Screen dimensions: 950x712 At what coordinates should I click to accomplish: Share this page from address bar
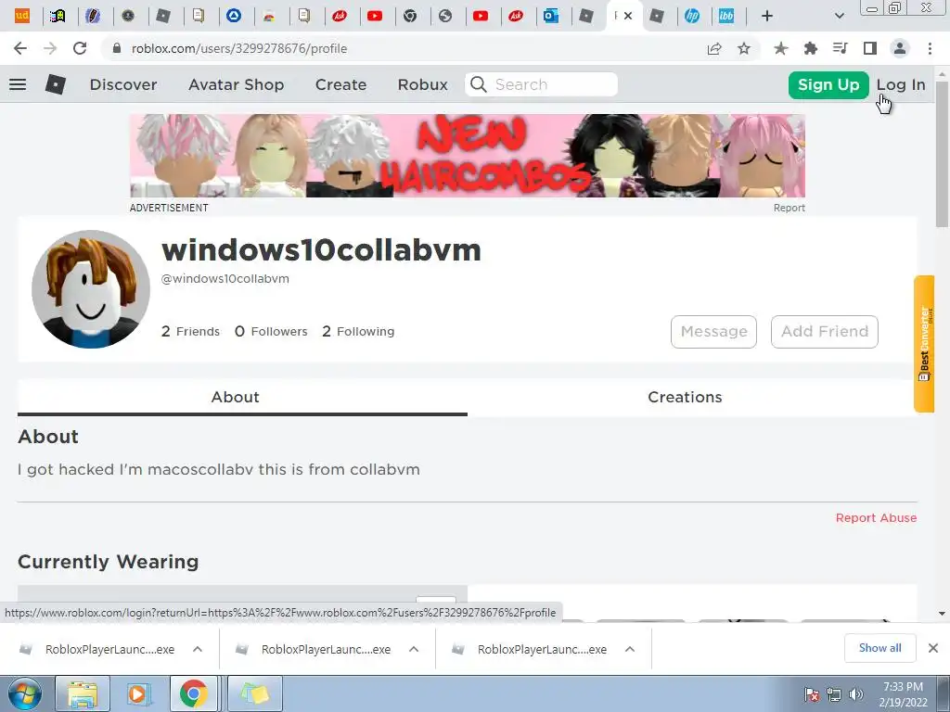click(714, 48)
